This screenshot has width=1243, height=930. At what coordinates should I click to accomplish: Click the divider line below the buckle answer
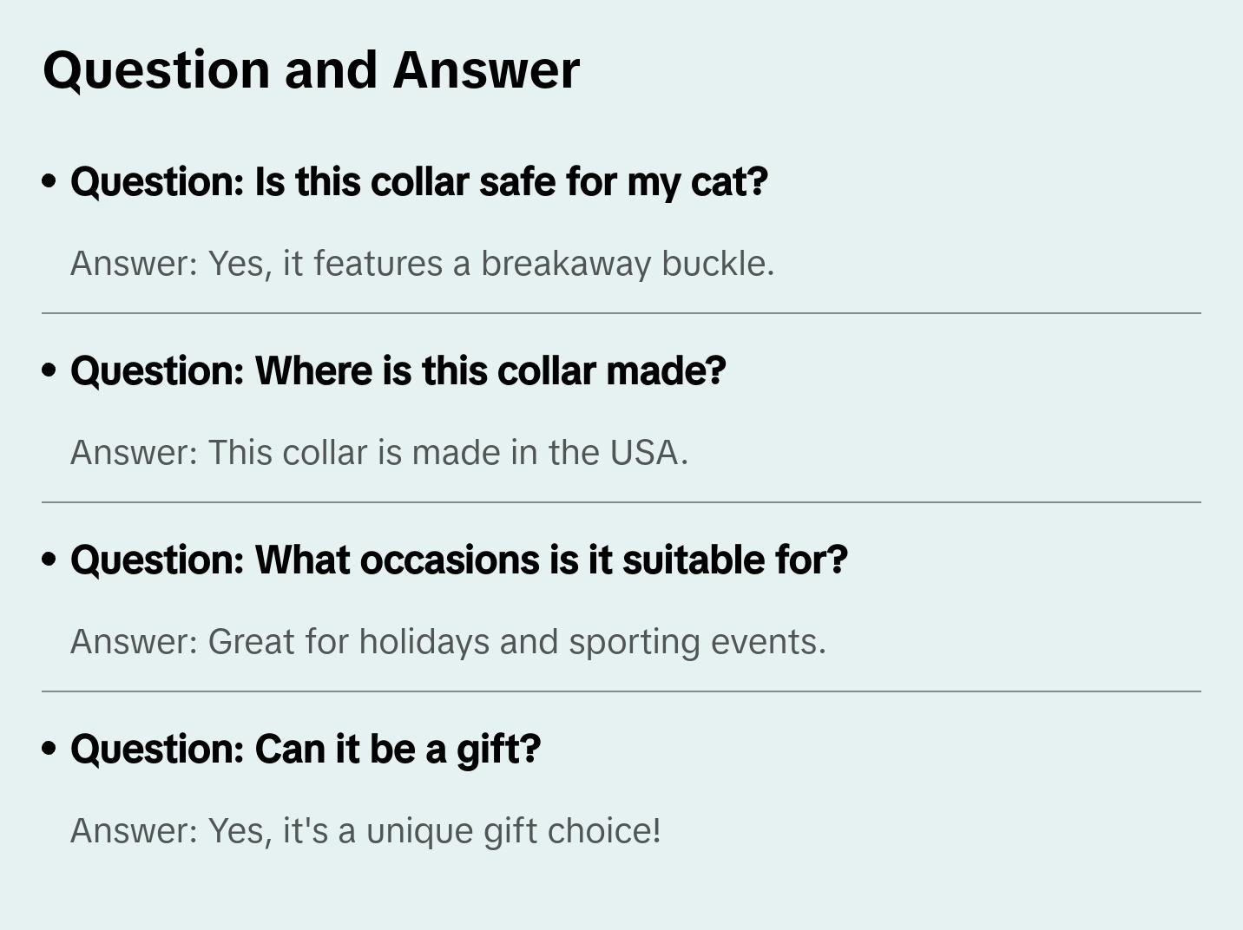point(621,313)
